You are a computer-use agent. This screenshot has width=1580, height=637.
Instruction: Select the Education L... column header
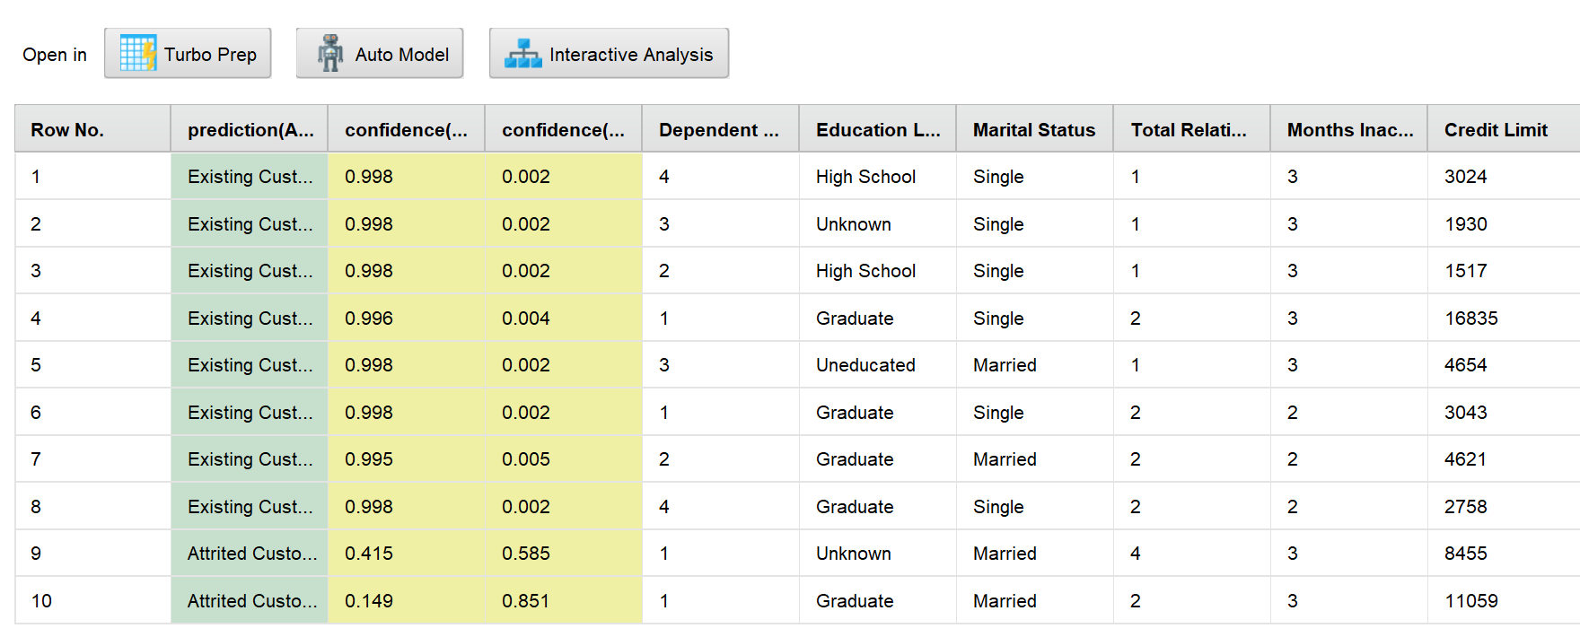coord(878,129)
